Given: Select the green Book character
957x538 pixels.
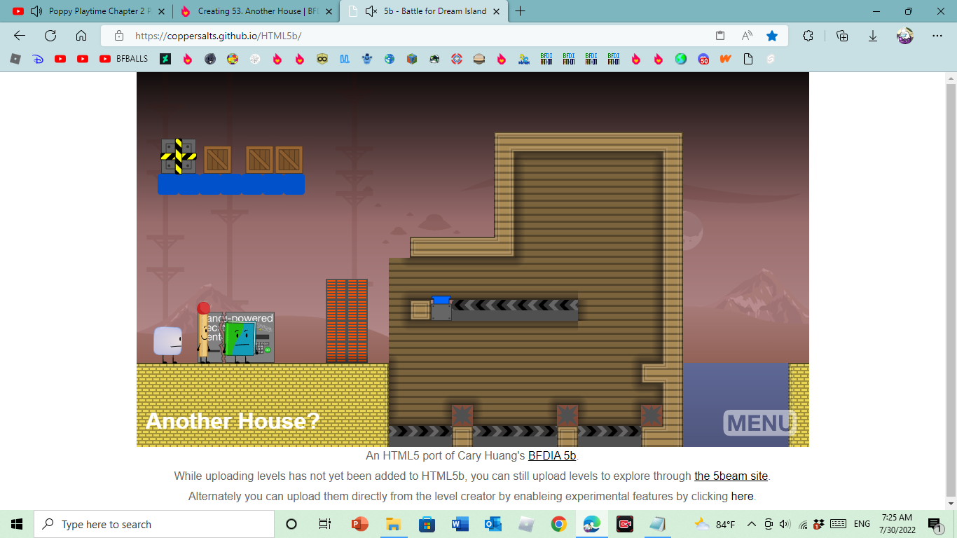Looking at the screenshot, I should [241, 342].
